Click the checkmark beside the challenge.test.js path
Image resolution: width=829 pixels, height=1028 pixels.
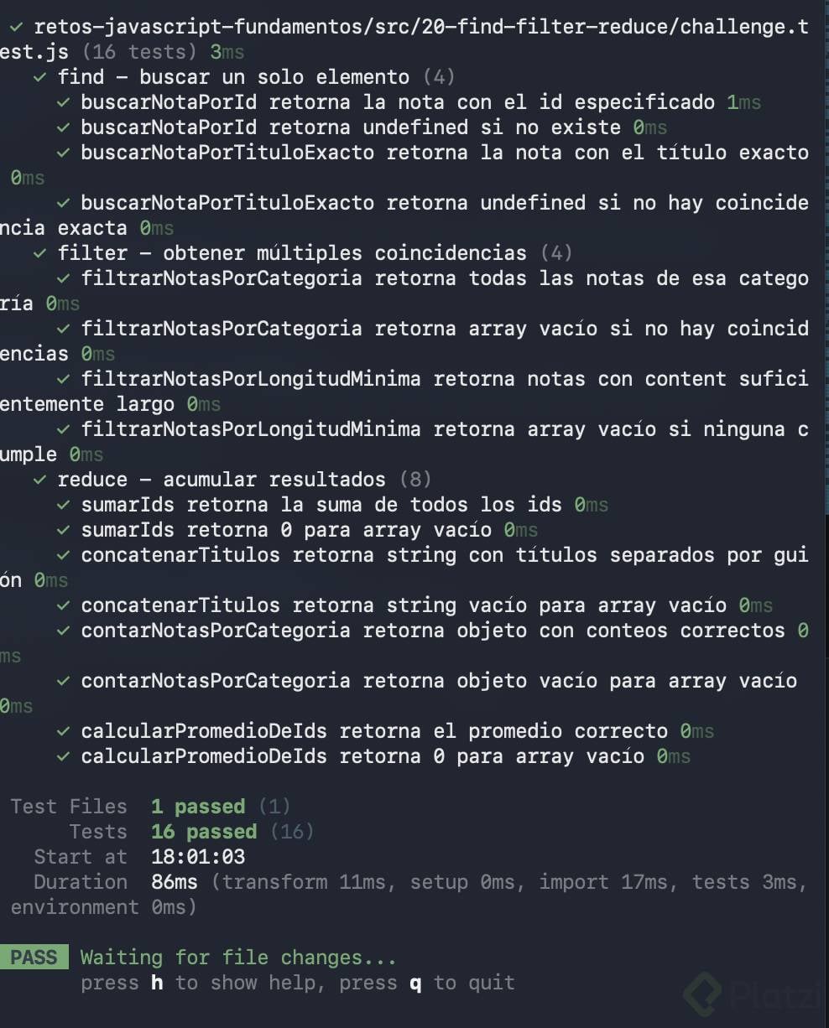coord(16,28)
